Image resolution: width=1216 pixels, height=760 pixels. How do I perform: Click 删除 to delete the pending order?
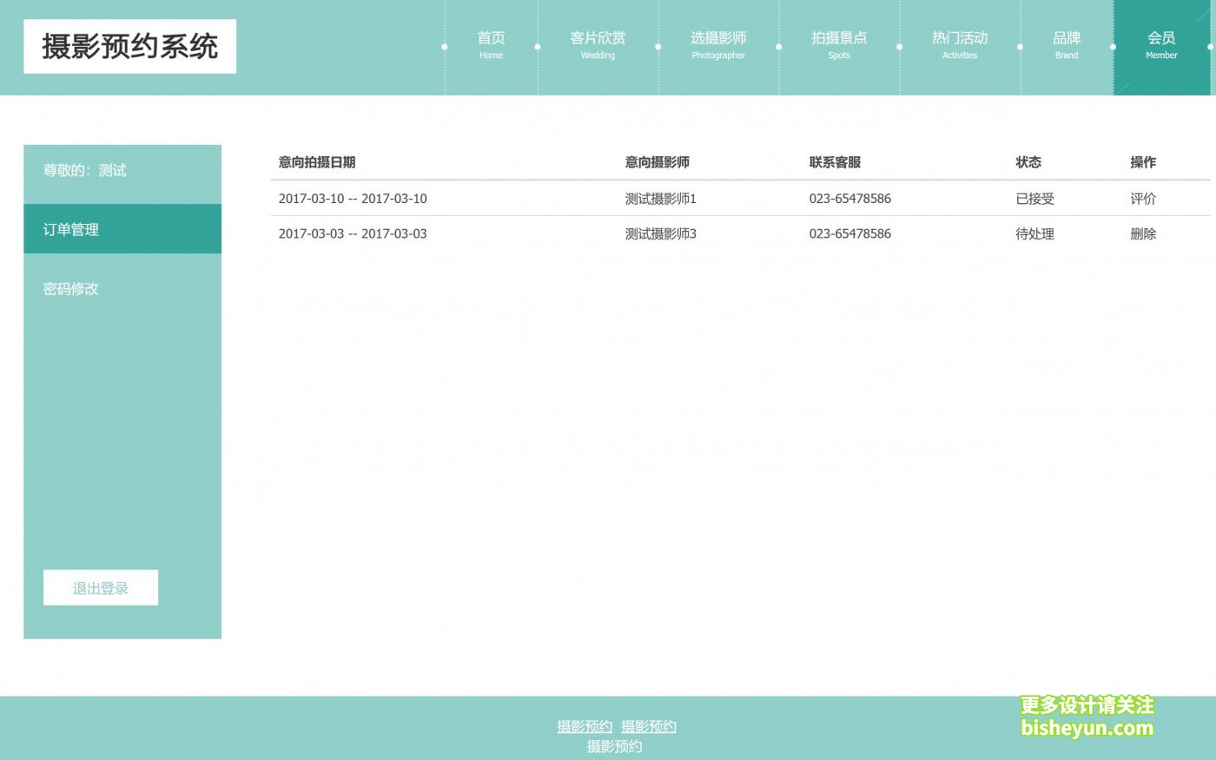pyautogui.click(x=1143, y=233)
